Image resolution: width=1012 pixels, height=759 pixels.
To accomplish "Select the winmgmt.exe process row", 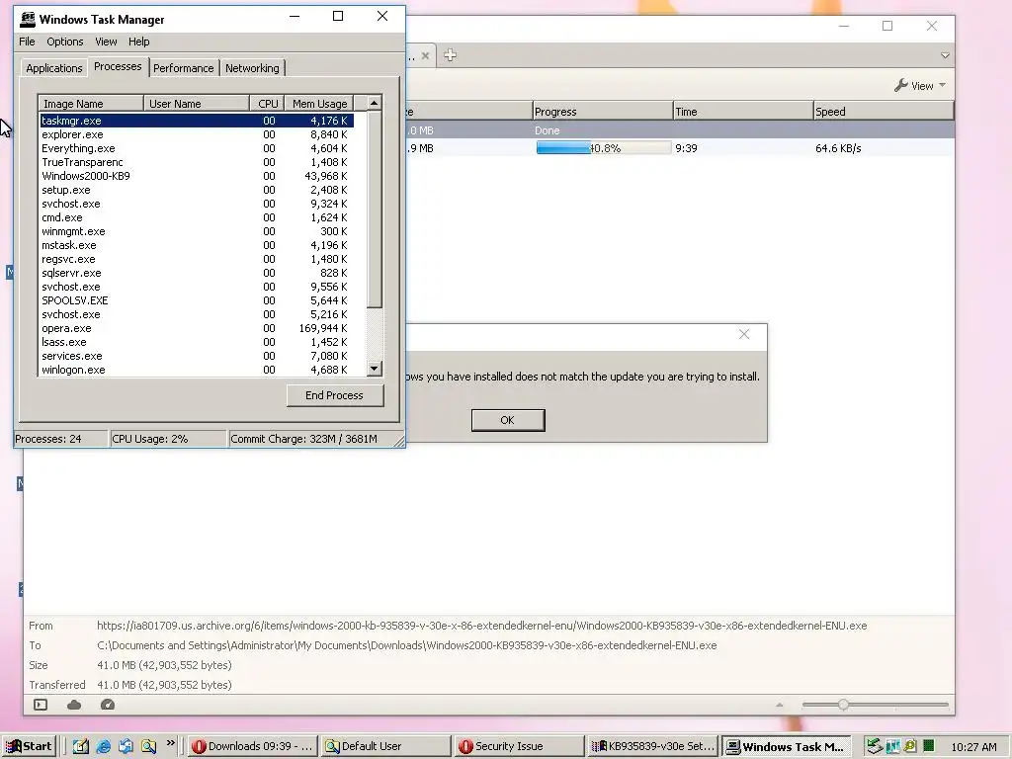I will pyautogui.click(x=197, y=231).
